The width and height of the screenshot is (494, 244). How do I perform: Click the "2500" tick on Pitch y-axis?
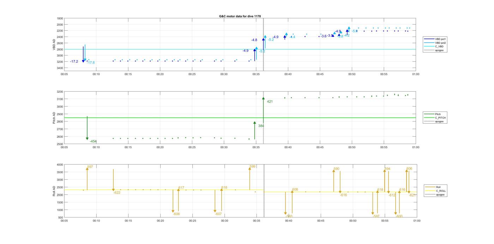coord(60,144)
